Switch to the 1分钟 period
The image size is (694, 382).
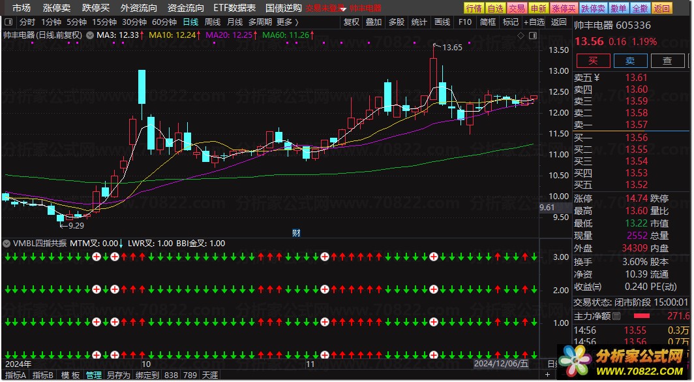(52, 22)
